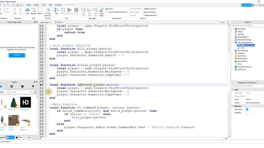Collapse the Data properties section
This screenshot has height=148, width=264.
coord(233,90)
